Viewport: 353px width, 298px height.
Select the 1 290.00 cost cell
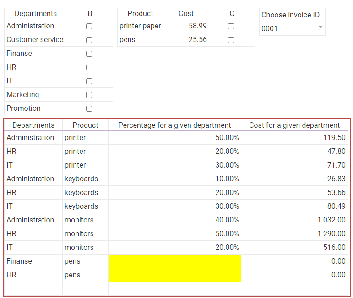pos(294,233)
